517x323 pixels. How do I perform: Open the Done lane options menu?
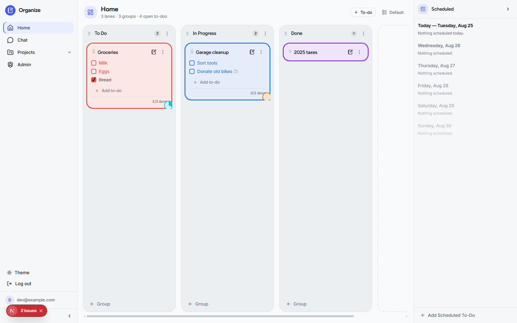[x=364, y=34]
